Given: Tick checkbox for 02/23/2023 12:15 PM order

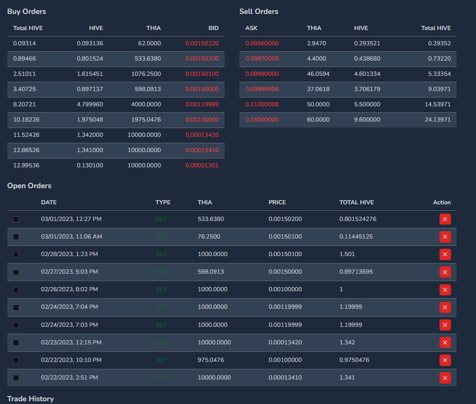Looking at the screenshot, I should point(16,343).
